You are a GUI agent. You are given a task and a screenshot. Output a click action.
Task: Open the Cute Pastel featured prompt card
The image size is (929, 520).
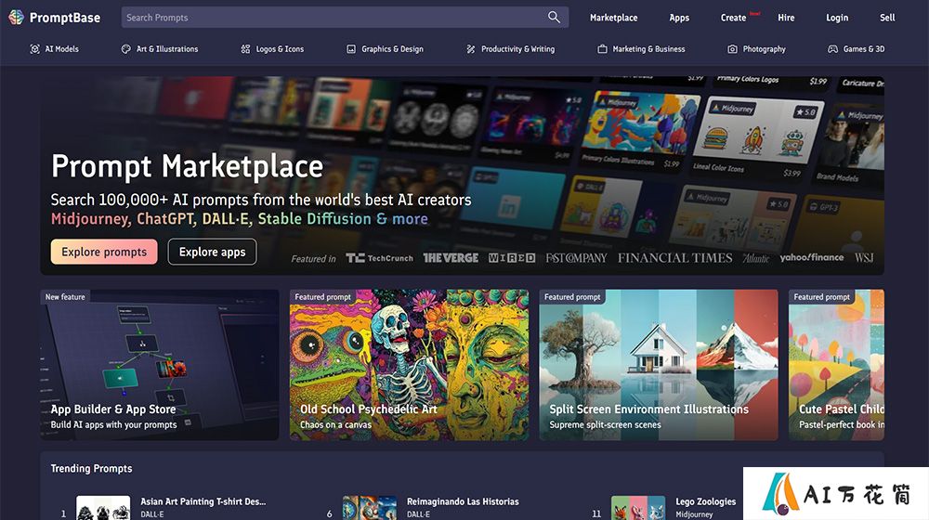coord(837,365)
